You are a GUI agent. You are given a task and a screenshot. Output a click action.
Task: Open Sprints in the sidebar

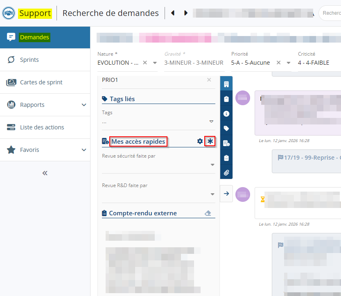click(x=29, y=60)
